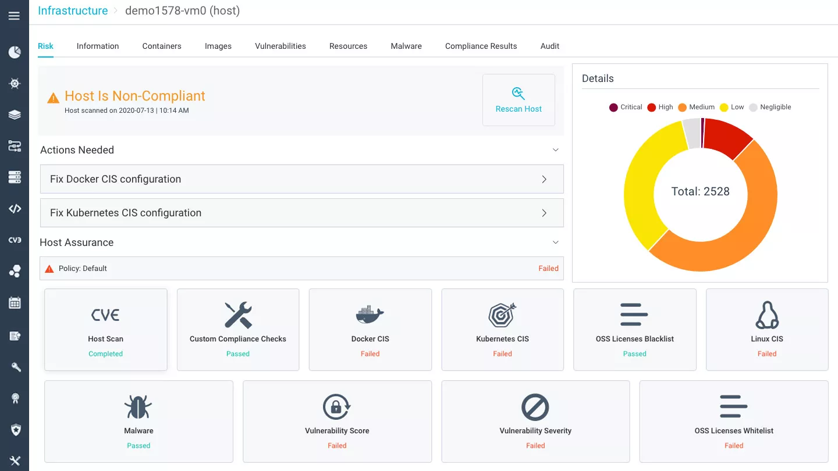Click the Host Scan CVE icon
Image resolution: width=838 pixels, height=471 pixels.
[105, 315]
